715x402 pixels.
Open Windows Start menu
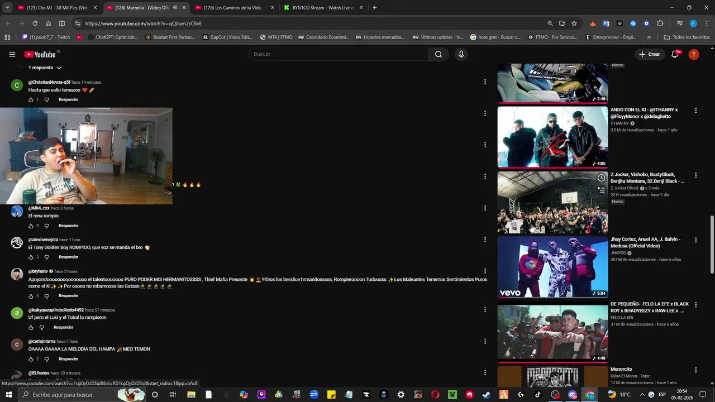[9, 395]
